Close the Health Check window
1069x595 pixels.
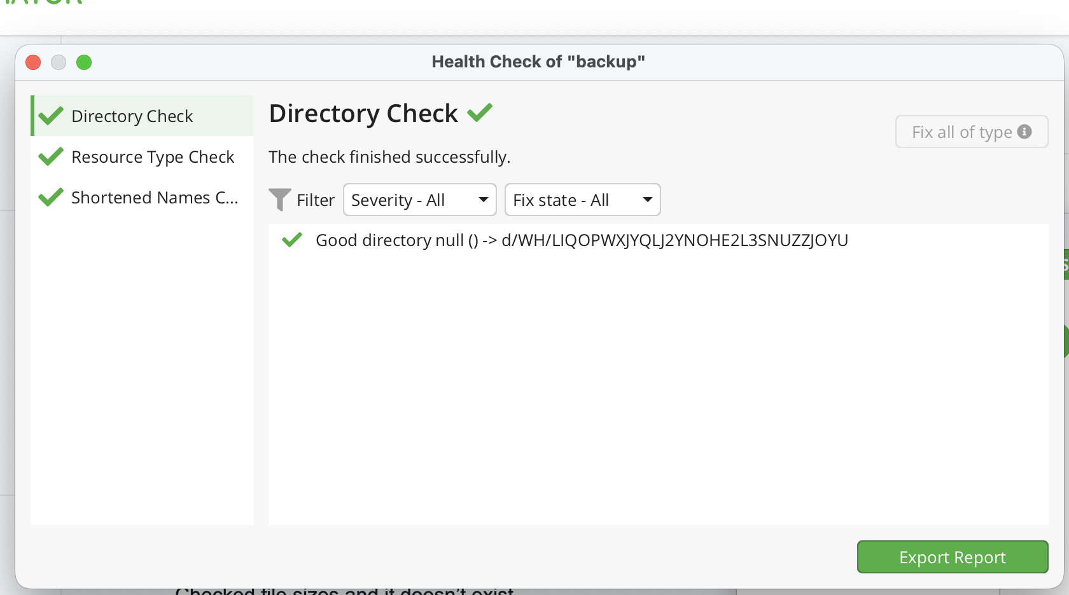(33, 62)
